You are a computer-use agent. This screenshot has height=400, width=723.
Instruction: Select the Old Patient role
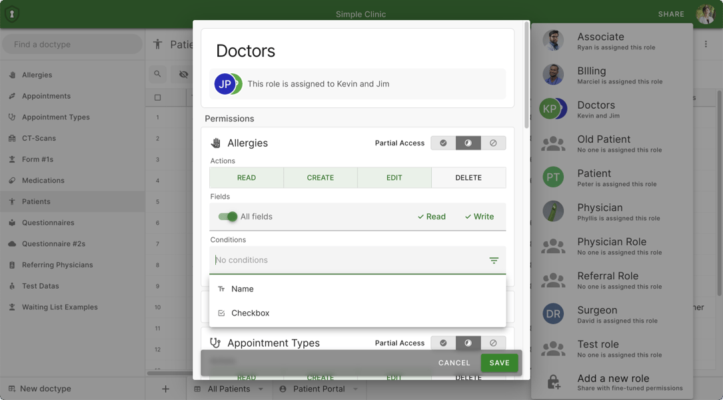tap(612, 143)
